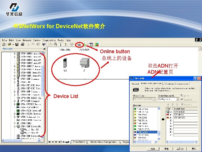Image resolution: width=202 pixels, height=152 pixels.
Task: Click black arrow to add module
Action: click(x=163, y=119)
